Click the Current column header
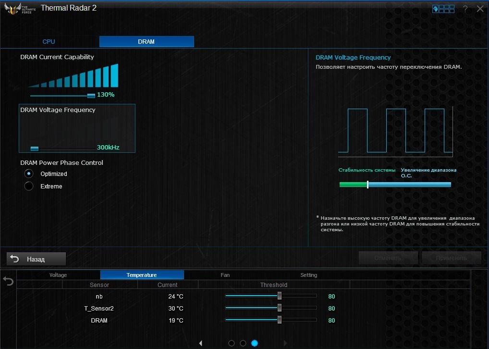This screenshot has width=489, height=349. pyautogui.click(x=168, y=285)
